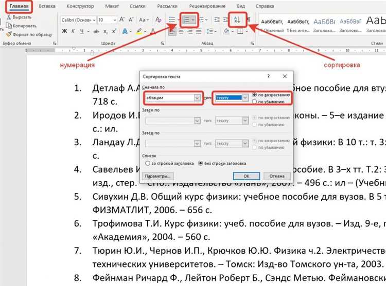Open Буфер обмена pane launcher

(55, 43)
